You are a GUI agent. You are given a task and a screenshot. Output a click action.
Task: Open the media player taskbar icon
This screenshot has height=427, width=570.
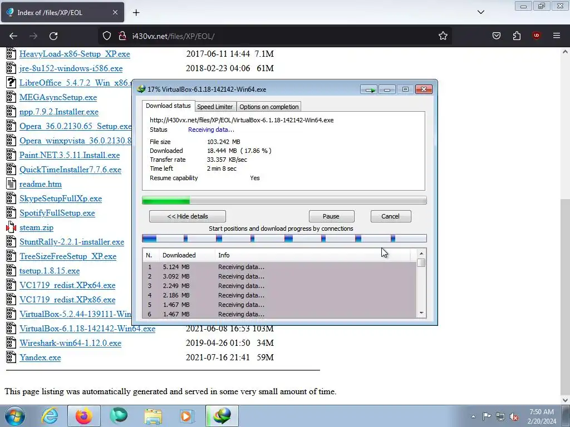click(187, 416)
